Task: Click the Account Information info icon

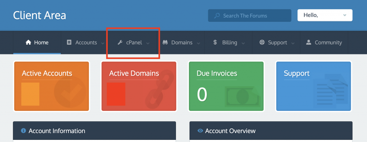Action: point(23,131)
